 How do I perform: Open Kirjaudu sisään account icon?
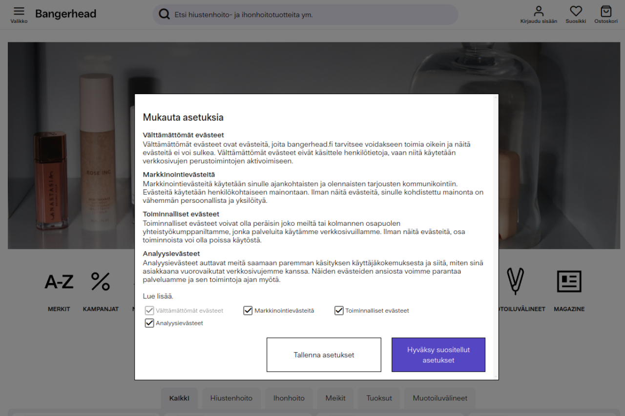pyautogui.click(x=539, y=15)
